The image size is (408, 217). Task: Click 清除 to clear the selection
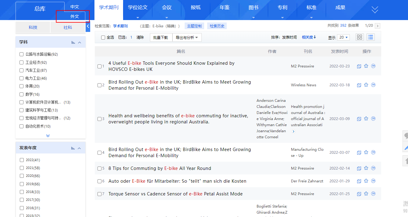click(140, 37)
